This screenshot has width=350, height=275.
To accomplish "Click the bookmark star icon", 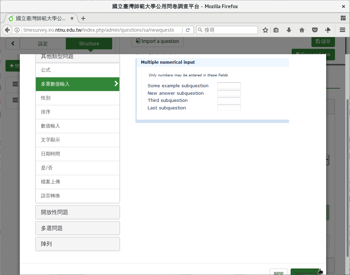I will [x=265, y=30].
